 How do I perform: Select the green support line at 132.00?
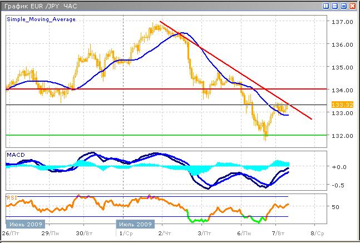tap(111, 135)
